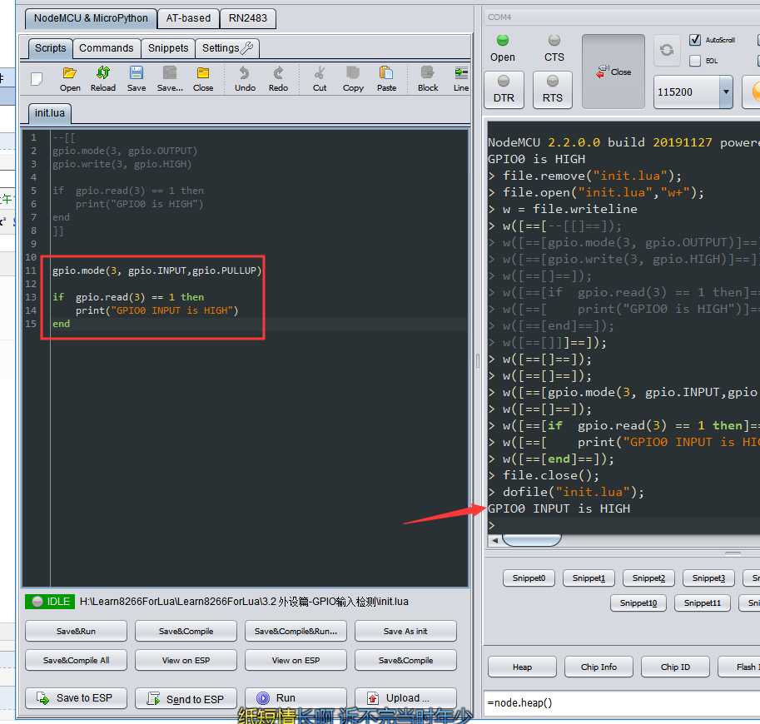Click the terminal horizontal scrollbar thumb
The image size is (760, 724).
pos(532,540)
